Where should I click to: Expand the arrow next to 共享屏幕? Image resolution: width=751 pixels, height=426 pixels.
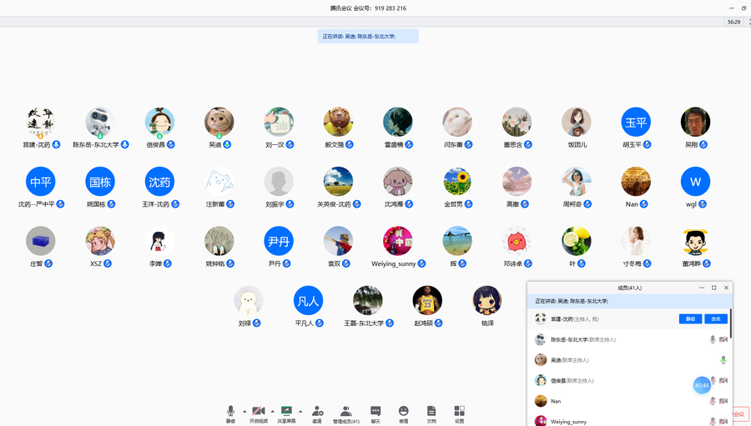(300, 411)
